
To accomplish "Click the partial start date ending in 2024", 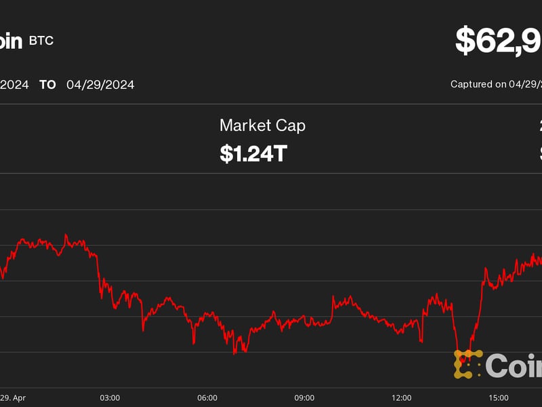I will (14, 85).
